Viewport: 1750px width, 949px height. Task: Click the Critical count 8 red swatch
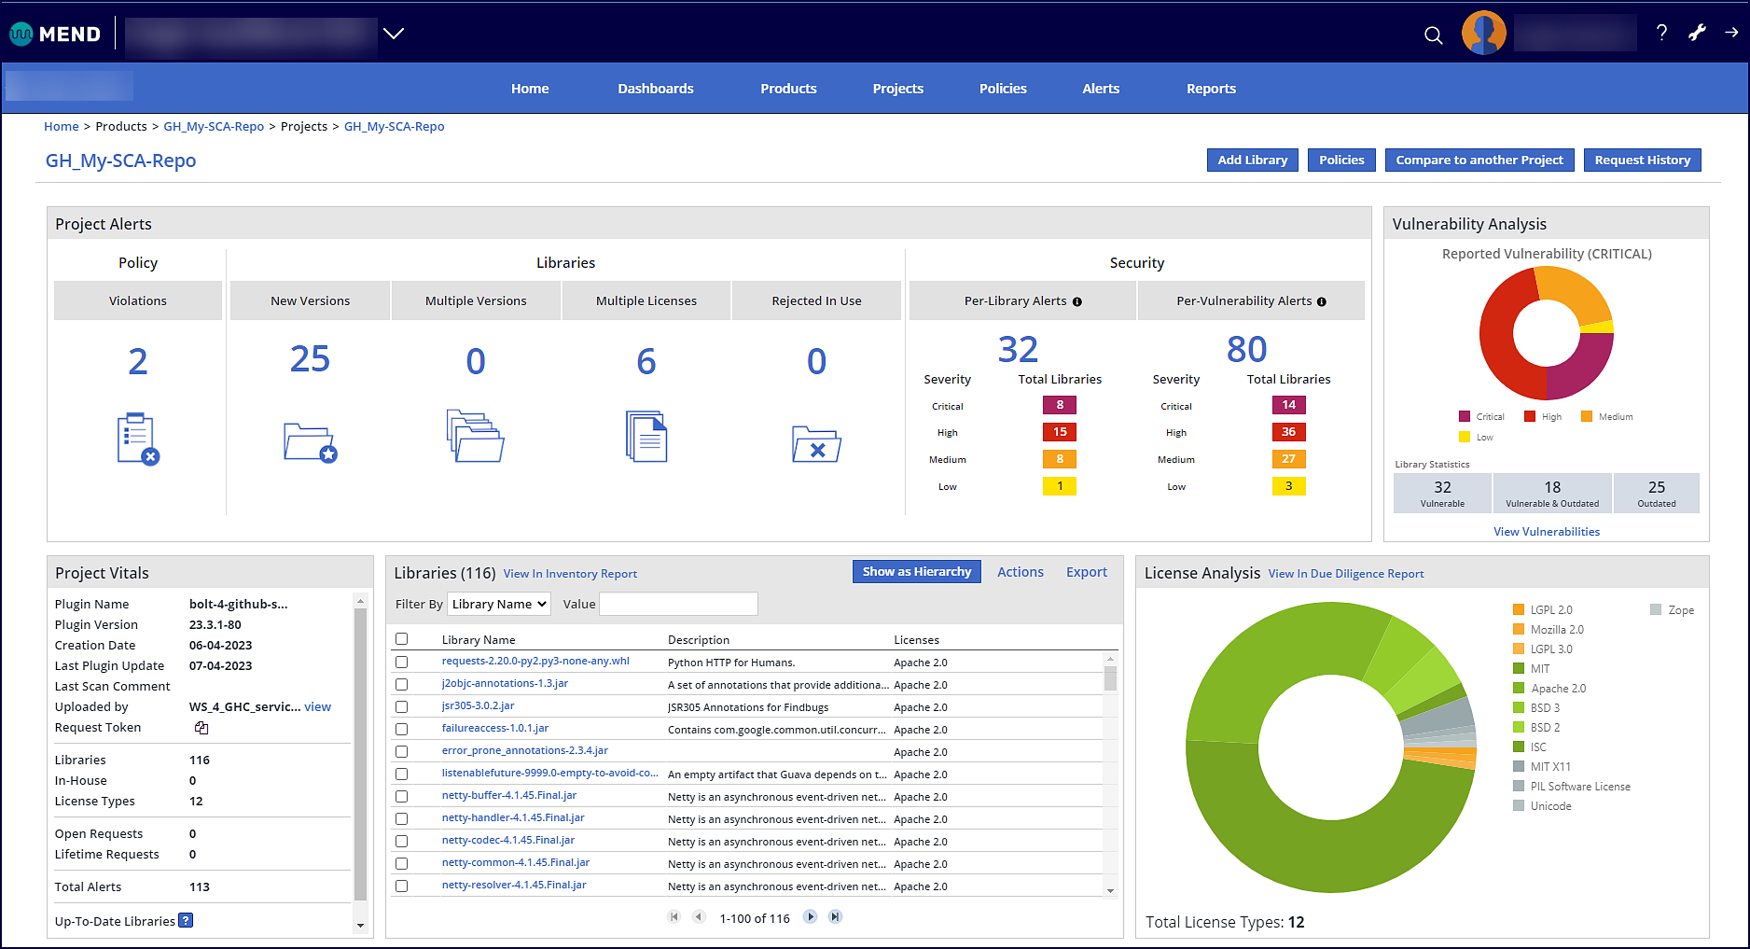[1059, 405]
